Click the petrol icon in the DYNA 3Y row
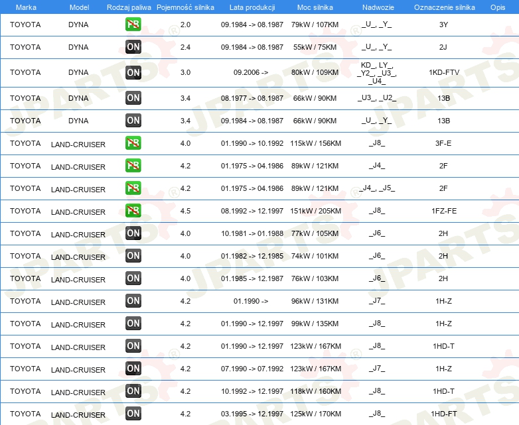519x425 pixels. pyautogui.click(x=133, y=25)
